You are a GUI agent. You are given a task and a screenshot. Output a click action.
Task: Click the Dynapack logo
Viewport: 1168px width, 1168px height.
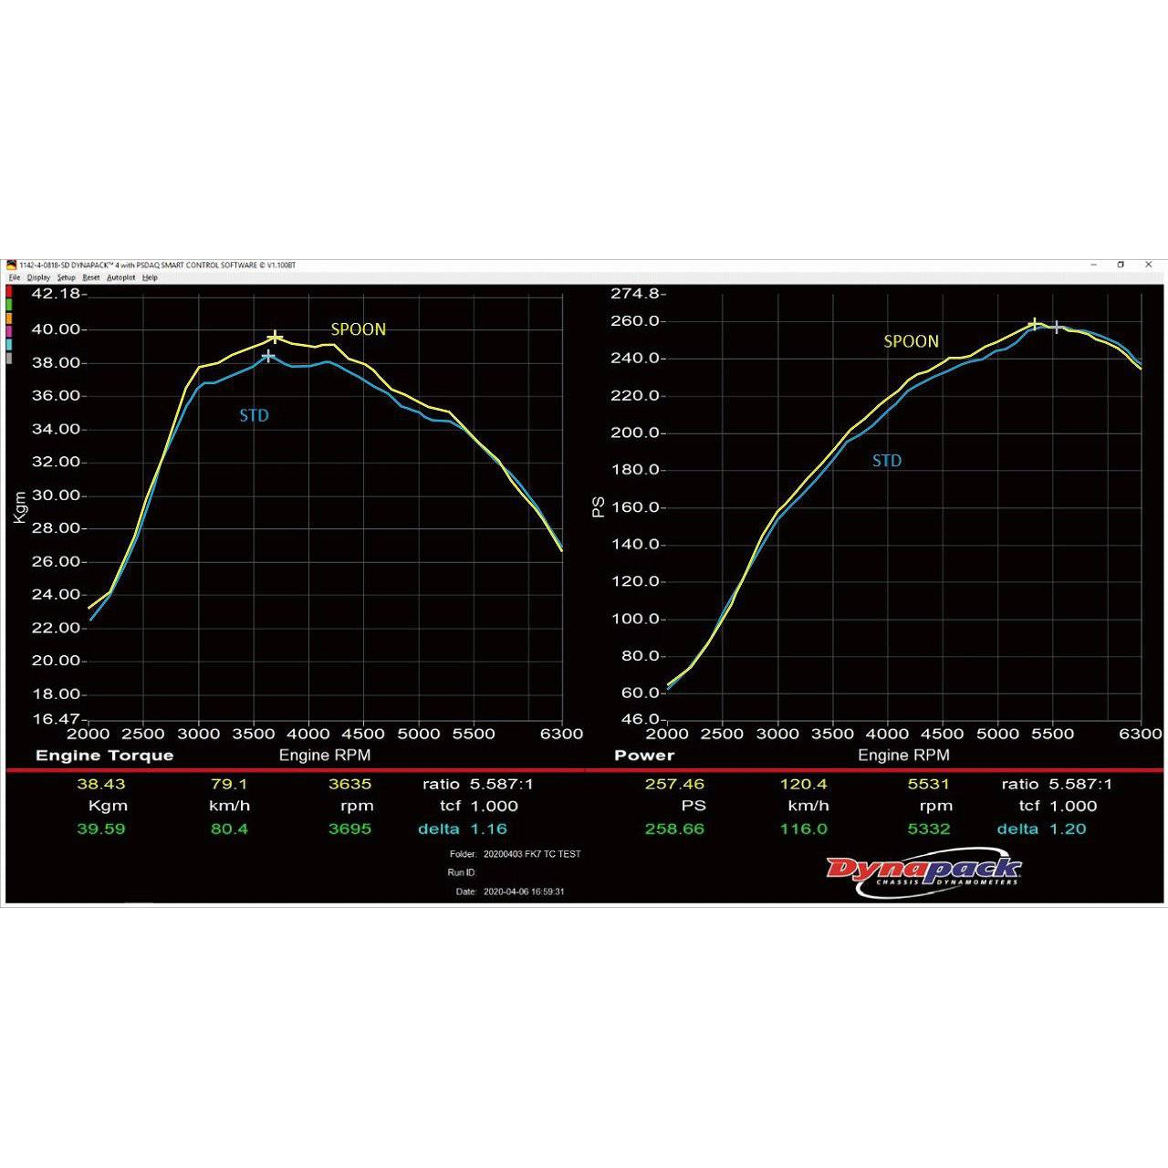click(923, 872)
